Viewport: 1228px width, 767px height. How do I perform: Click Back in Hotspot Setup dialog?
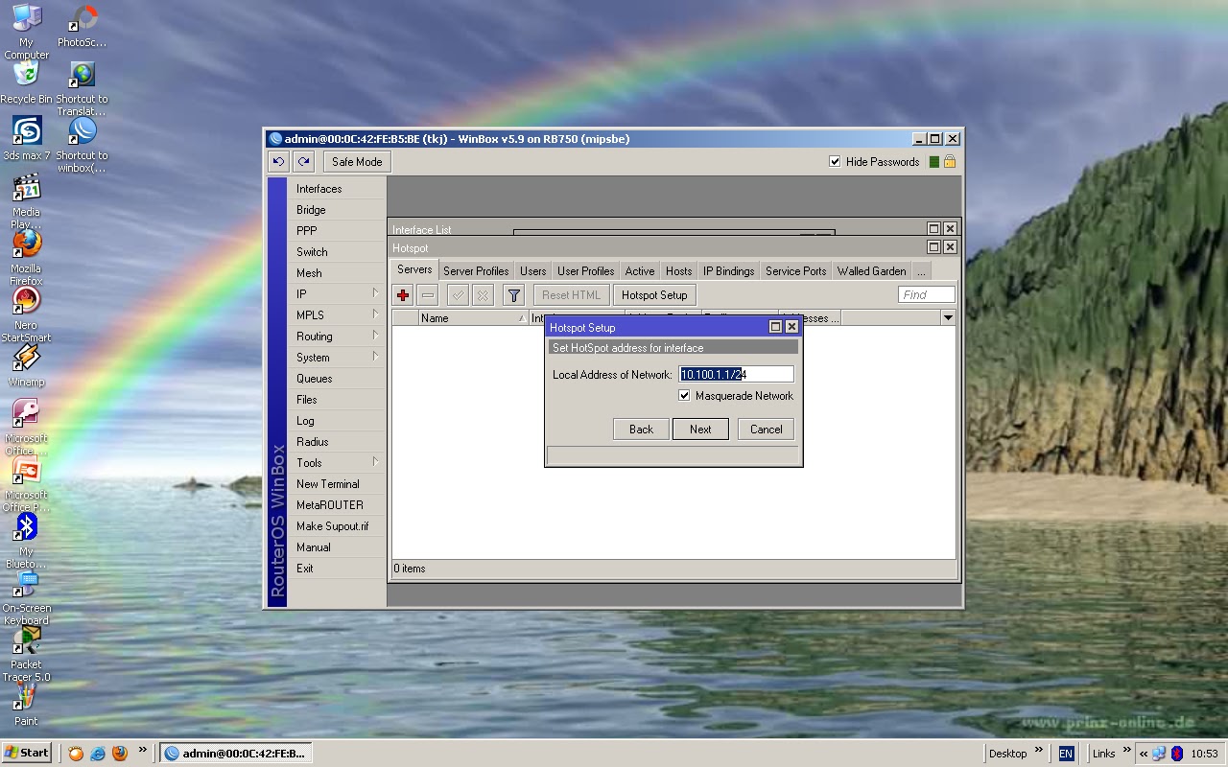641,430
